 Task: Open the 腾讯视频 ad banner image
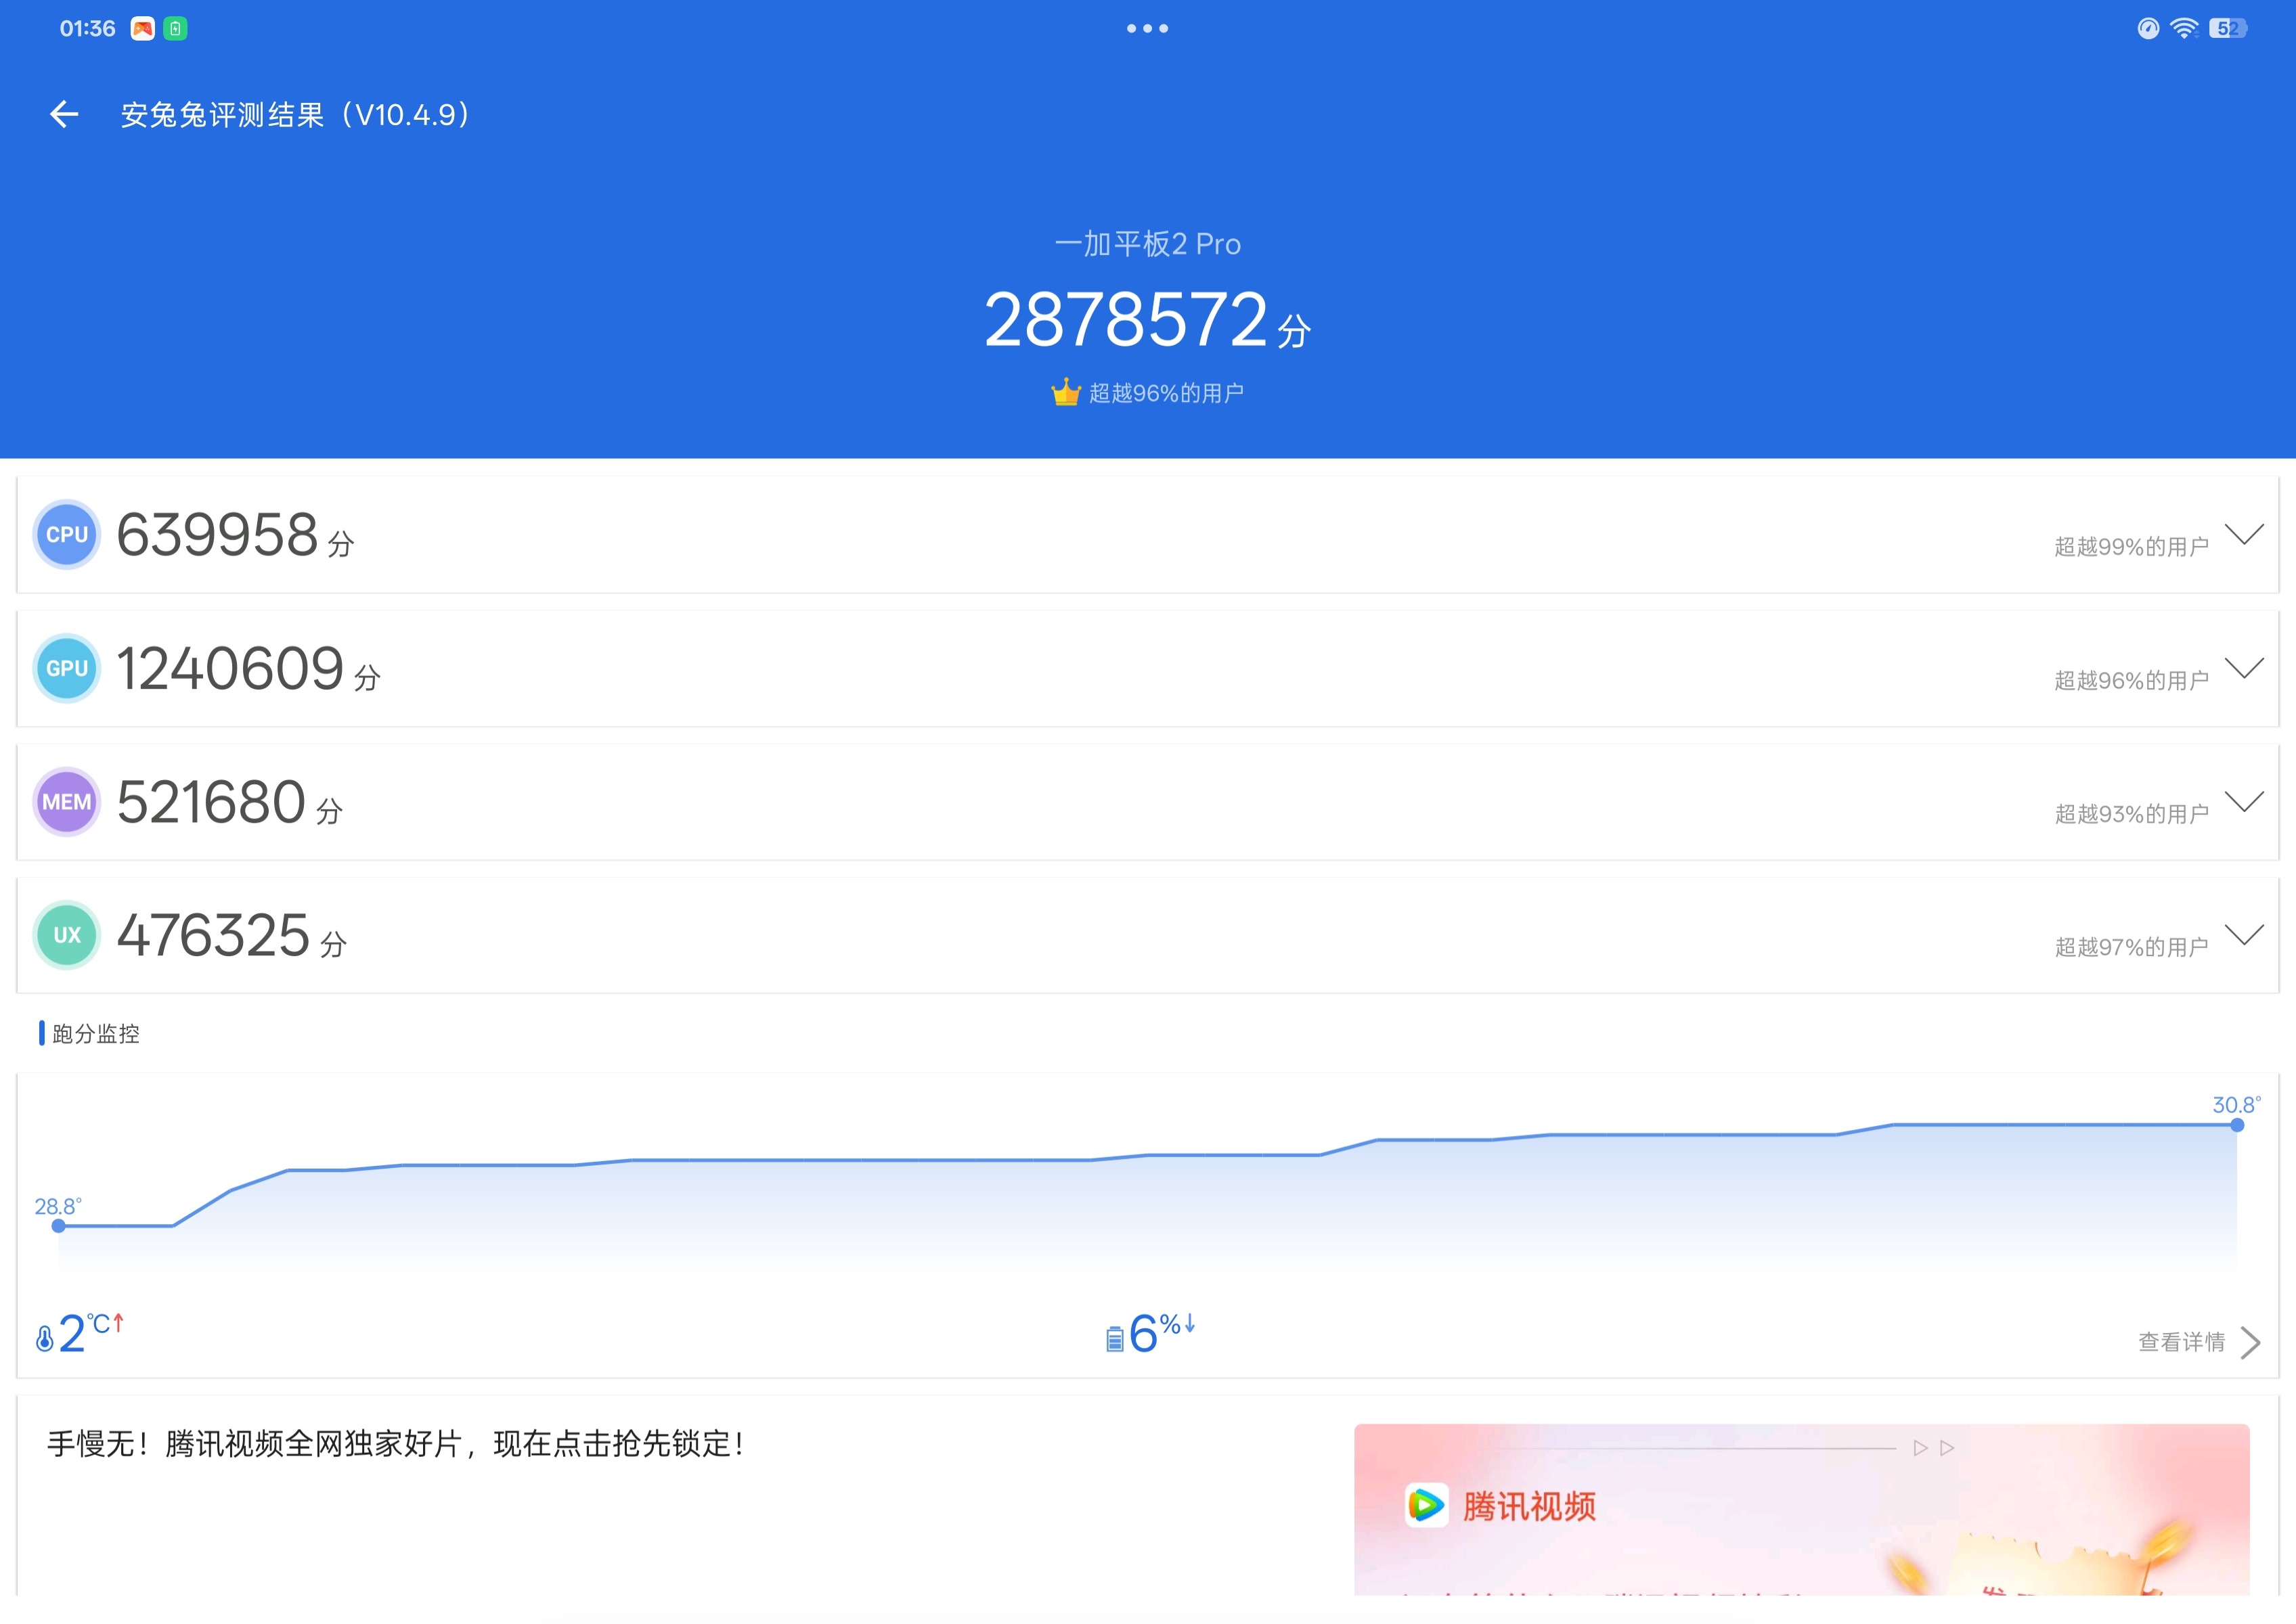1801,1510
